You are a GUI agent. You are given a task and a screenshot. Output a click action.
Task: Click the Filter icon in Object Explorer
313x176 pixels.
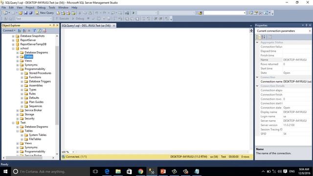(x=34, y=30)
